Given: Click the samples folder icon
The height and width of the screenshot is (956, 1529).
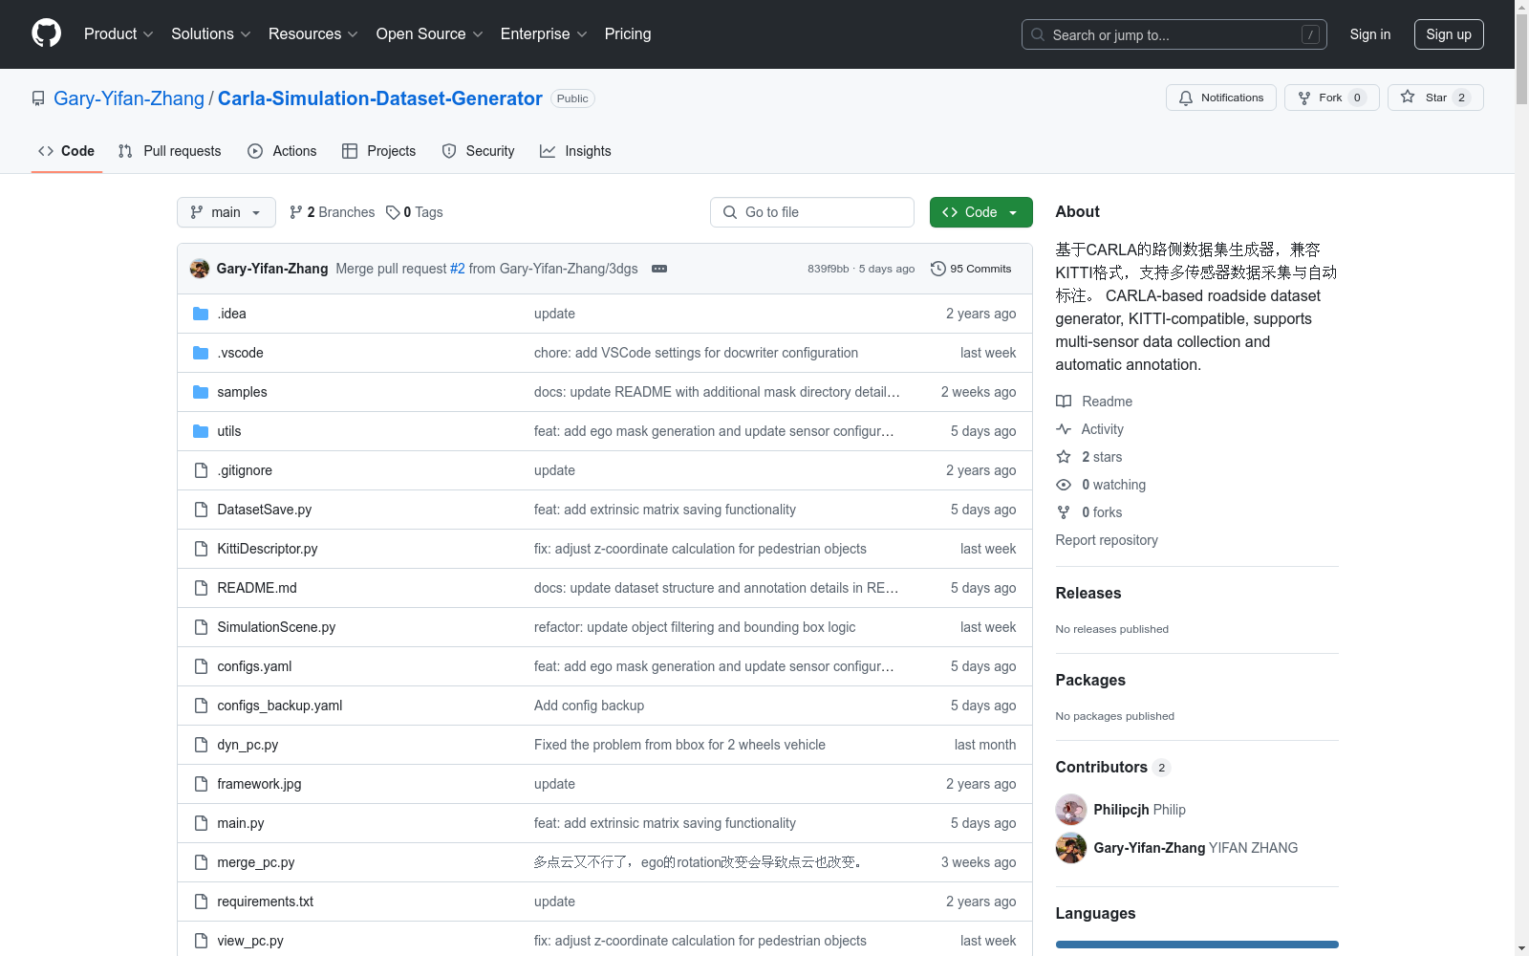Looking at the screenshot, I should point(201,392).
